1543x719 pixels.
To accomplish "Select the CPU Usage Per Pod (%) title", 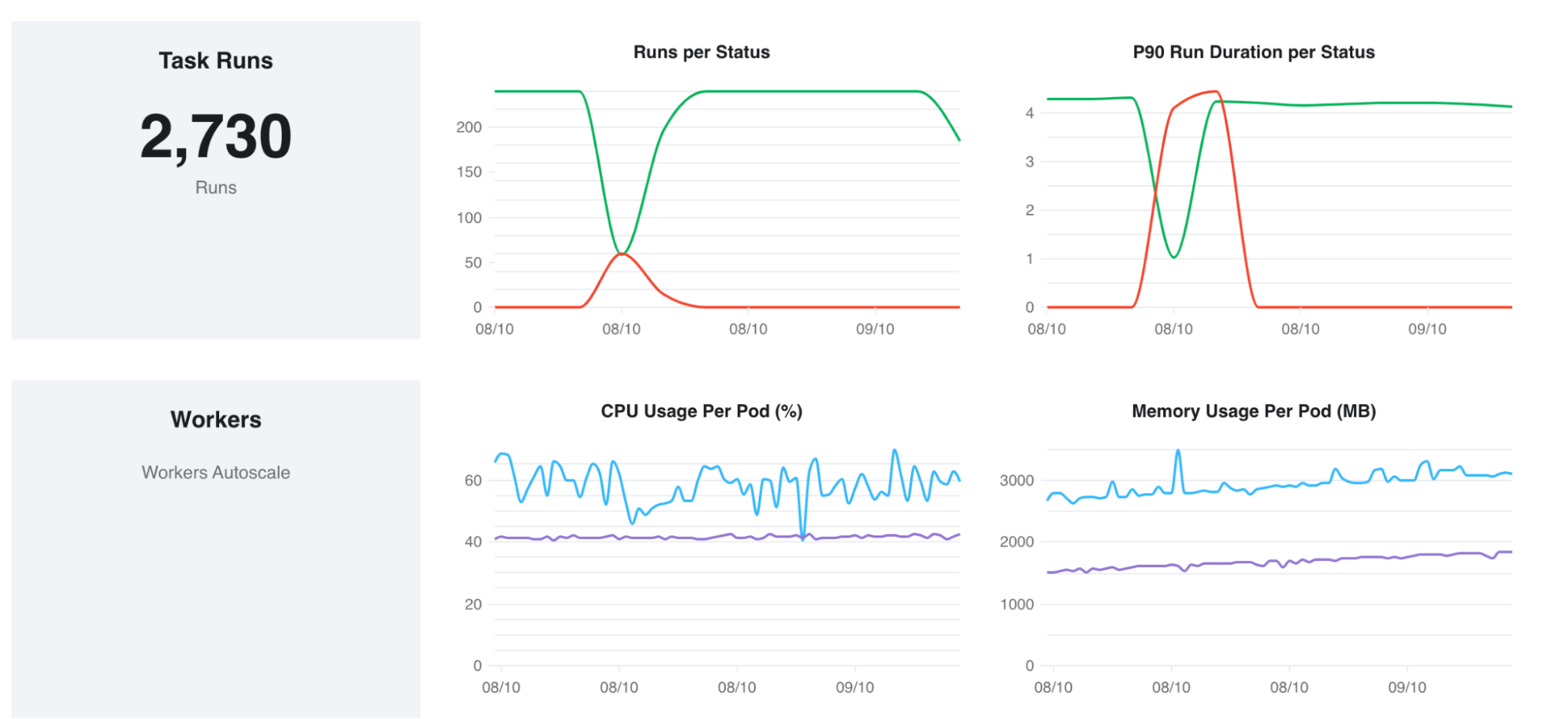I will pos(701,411).
